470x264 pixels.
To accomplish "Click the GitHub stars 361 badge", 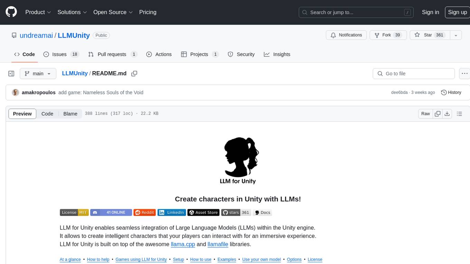I will pos(236,213).
